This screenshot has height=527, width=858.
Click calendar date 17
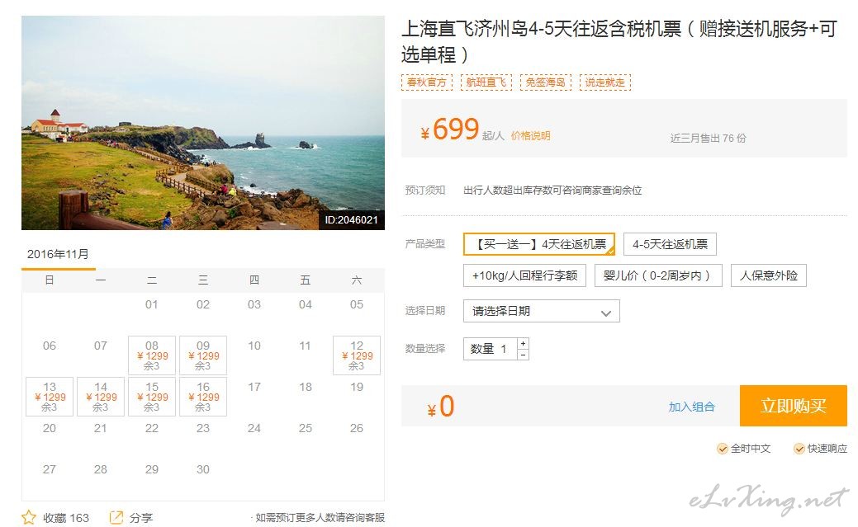254,387
